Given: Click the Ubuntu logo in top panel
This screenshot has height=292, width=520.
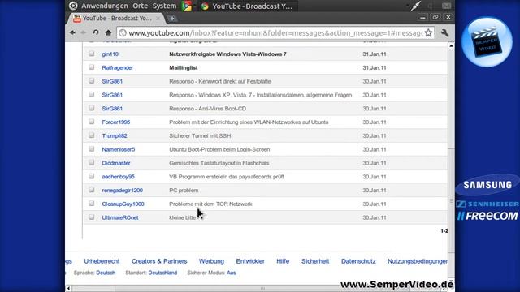Looking at the screenshot, I should pyautogui.click(x=73, y=6).
